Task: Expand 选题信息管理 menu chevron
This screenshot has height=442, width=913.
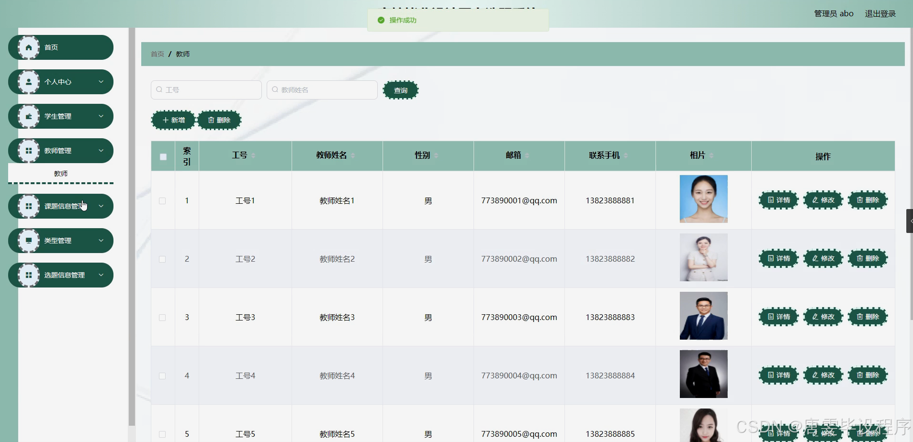Action: [x=101, y=275]
